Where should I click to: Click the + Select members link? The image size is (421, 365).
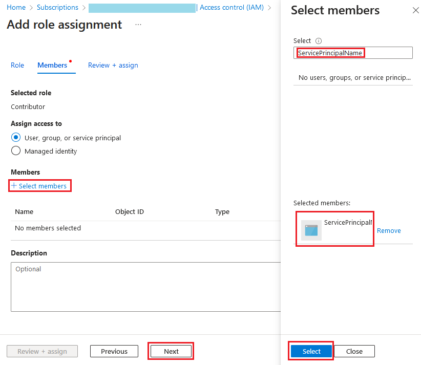click(39, 186)
